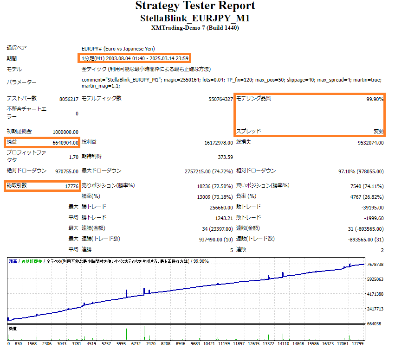Click the 7678738 y-axis label
This screenshot has height=348, width=395.
point(375,264)
